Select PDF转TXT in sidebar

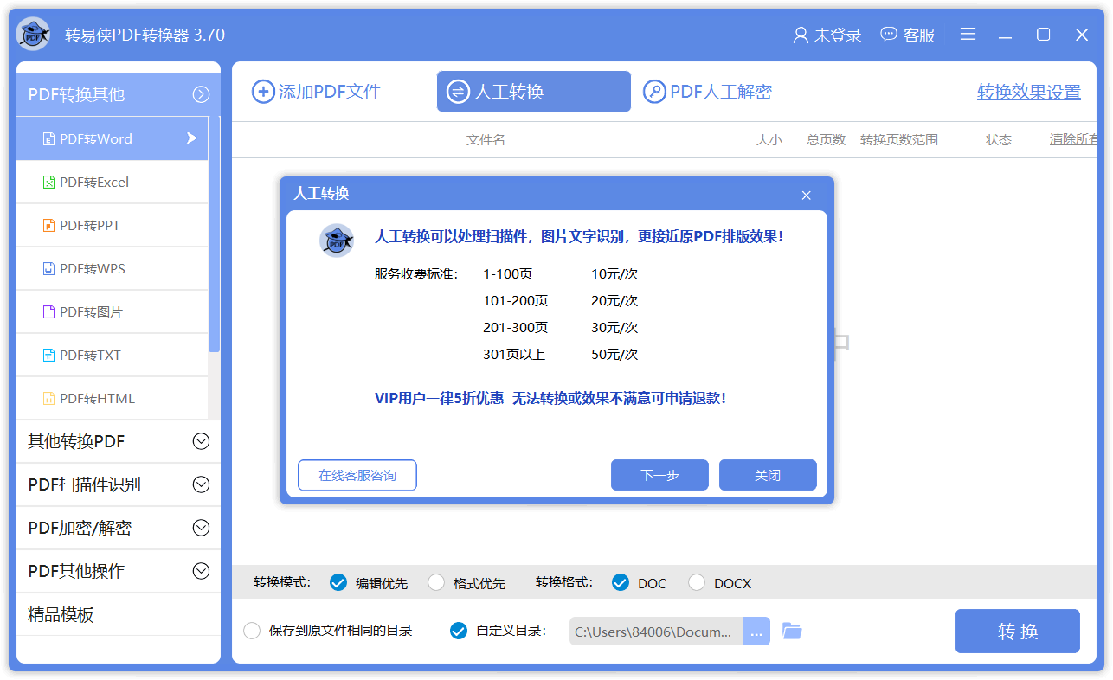[113, 355]
